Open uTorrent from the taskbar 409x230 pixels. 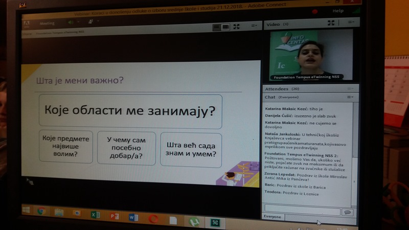(194, 222)
